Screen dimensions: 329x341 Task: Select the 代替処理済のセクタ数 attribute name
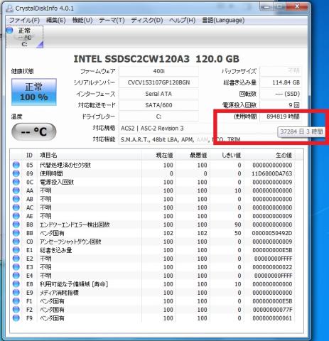click(x=65, y=165)
